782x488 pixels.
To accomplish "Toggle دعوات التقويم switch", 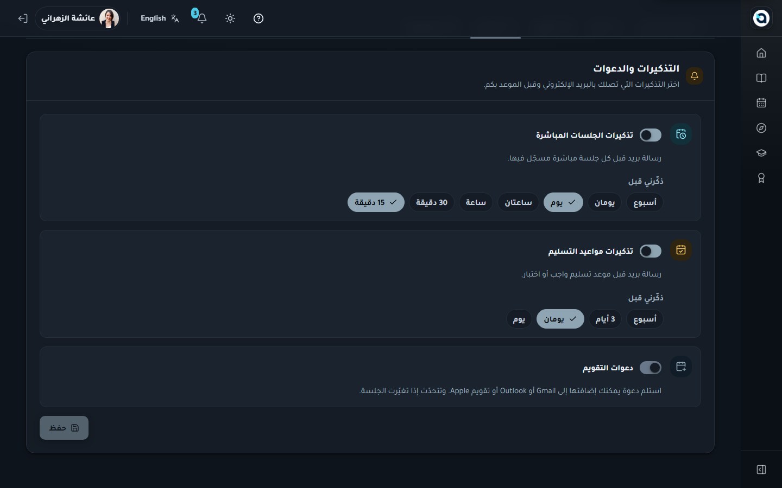I will click(x=651, y=368).
